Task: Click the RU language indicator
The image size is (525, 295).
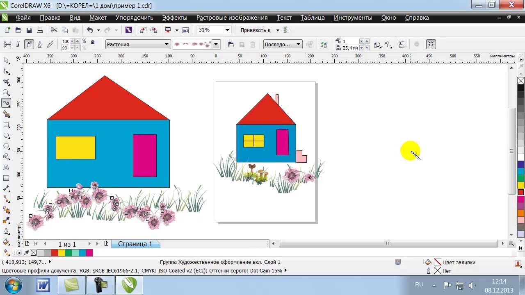Action: point(419,284)
